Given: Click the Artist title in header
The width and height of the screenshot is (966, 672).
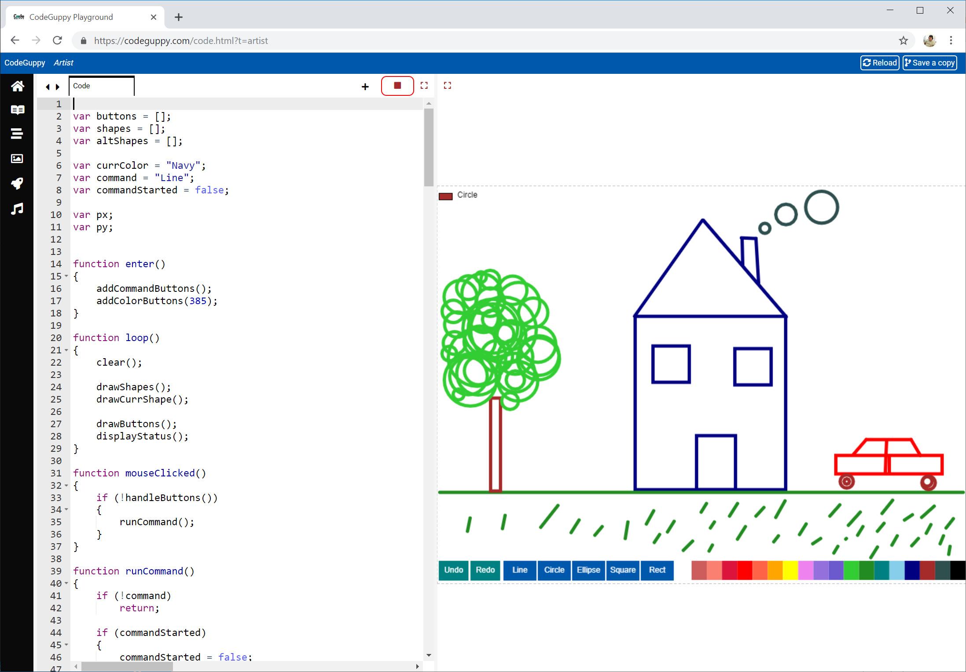Looking at the screenshot, I should click(63, 63).
